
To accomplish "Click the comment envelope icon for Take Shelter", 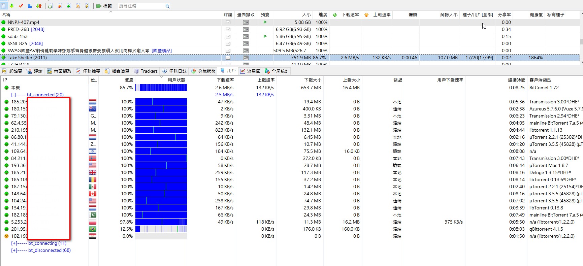I will coord(228,58).
